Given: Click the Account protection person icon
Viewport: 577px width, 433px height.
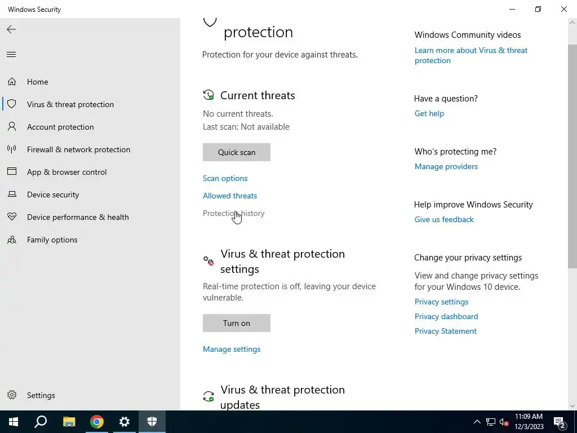Looking at the screenshot, I should tap(12, 127).
